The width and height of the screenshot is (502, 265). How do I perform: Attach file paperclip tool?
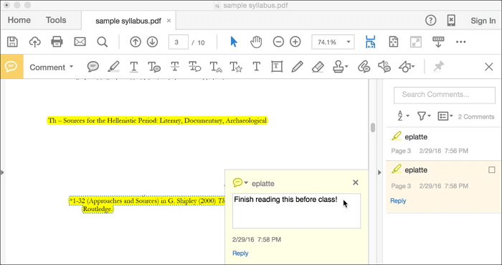[364, 67]
